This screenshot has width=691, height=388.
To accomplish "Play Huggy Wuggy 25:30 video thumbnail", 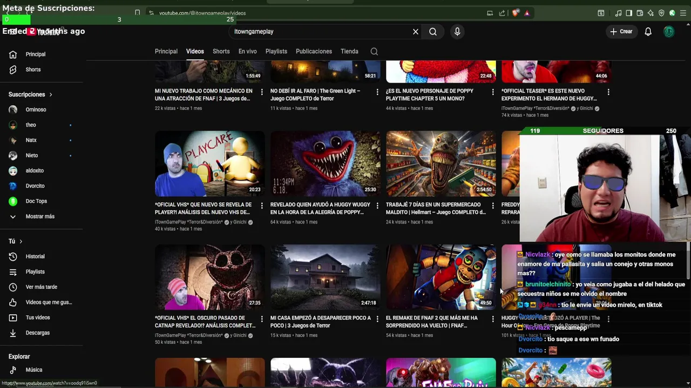I will (x=326, y=164).
